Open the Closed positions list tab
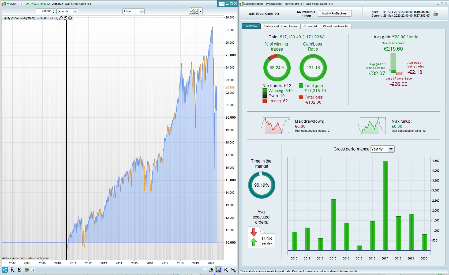This screenshot has height=275, width=449. (336, 26)
